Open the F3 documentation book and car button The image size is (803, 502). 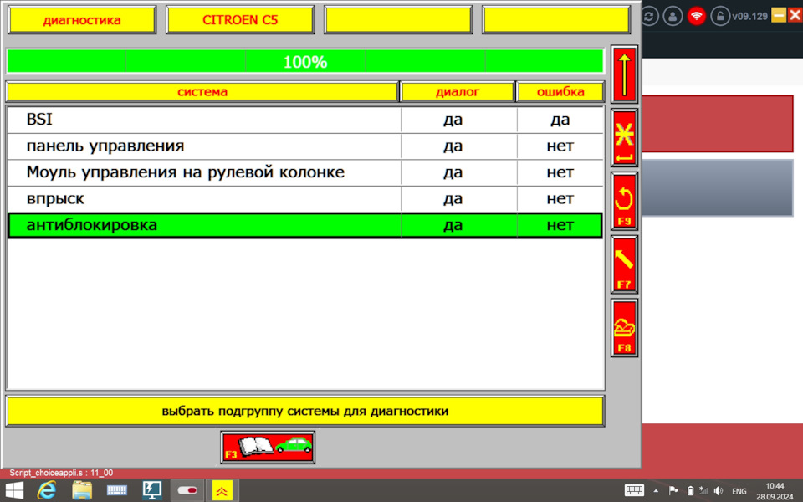tap(268, 447)
